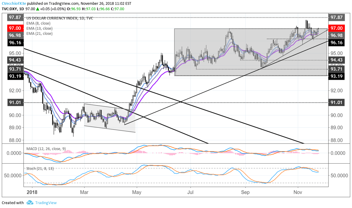Click the 2018 date axis label
Viewport: 352px width, 208px height.
[32, 192]
